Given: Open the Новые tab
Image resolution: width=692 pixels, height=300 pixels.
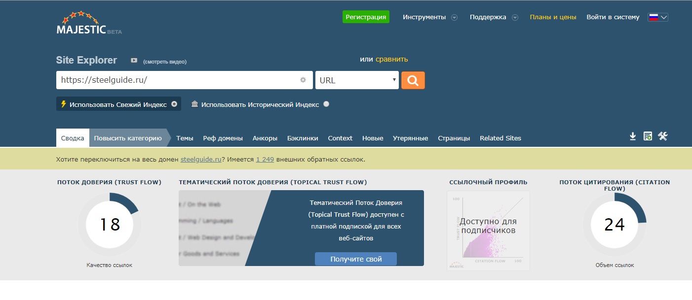Looking at the screenshot, I should coord(373,138).
